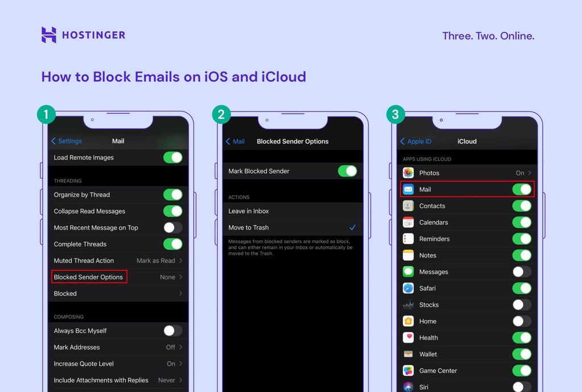The height and width of the screenshot is (392, 582).
Task: Turn off Mark Blocked Sender switch
Action: pyautogui.click(x=347, y=171)
